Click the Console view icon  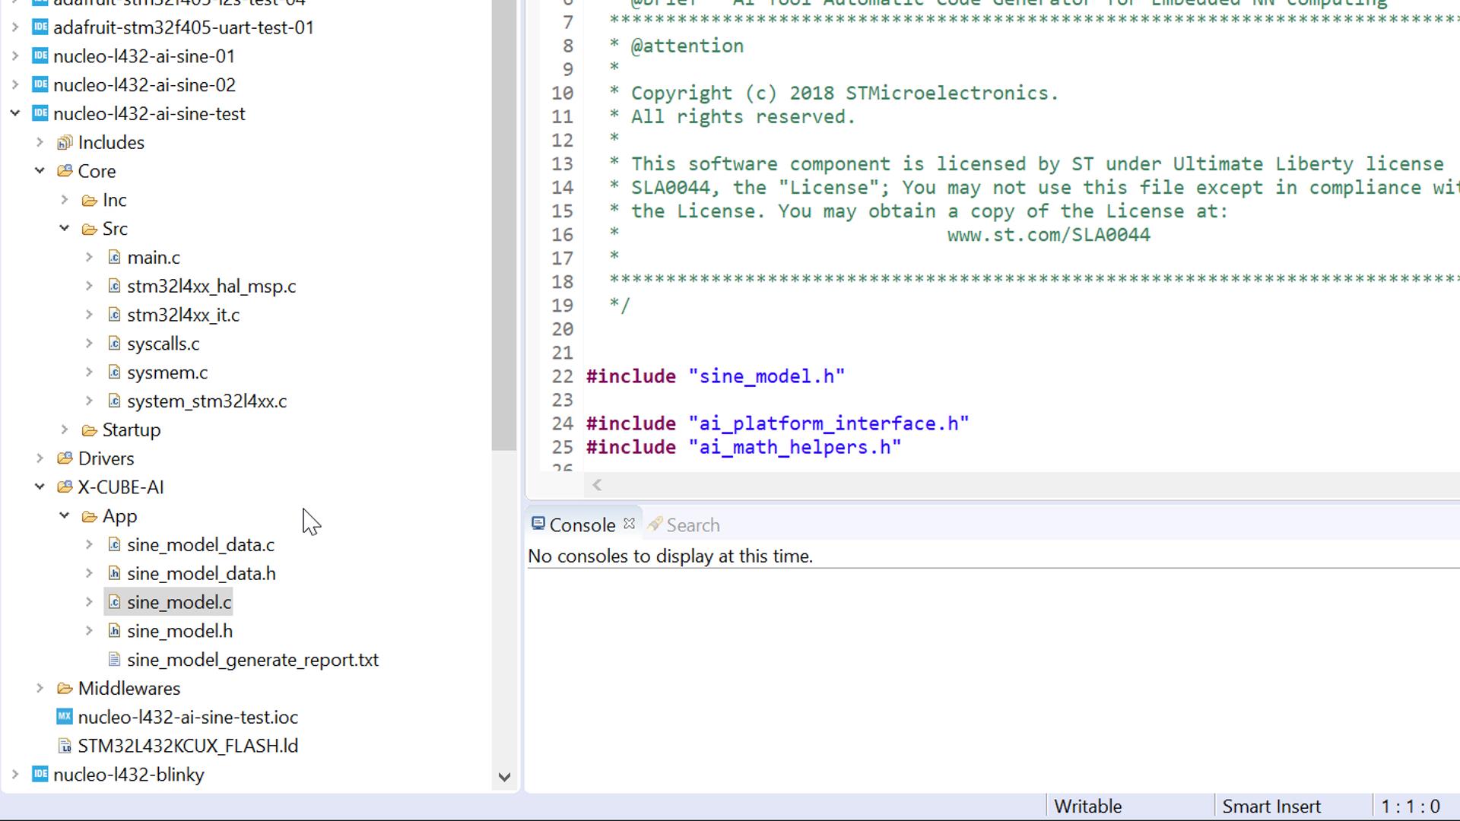tap(538, 525)
